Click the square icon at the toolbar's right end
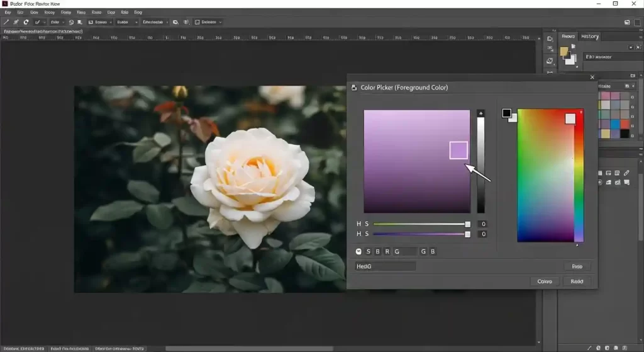The width and height of the screenshot is (644, 352). (637, 22)
